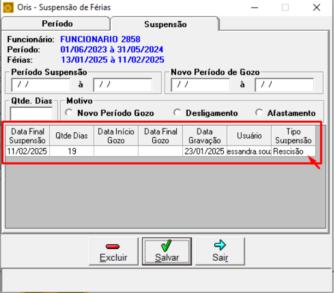Select the Rescisão cell in the grid

(x=294, y=151)
